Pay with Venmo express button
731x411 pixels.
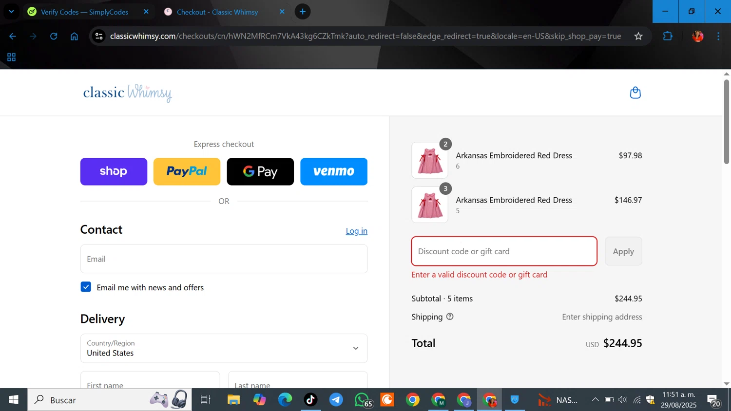pyautogui.click(x=334, y=171)
